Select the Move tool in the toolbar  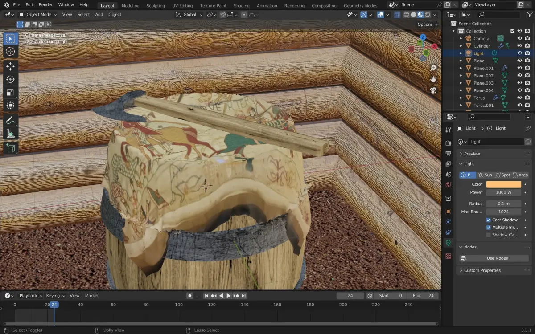[10, 66]
